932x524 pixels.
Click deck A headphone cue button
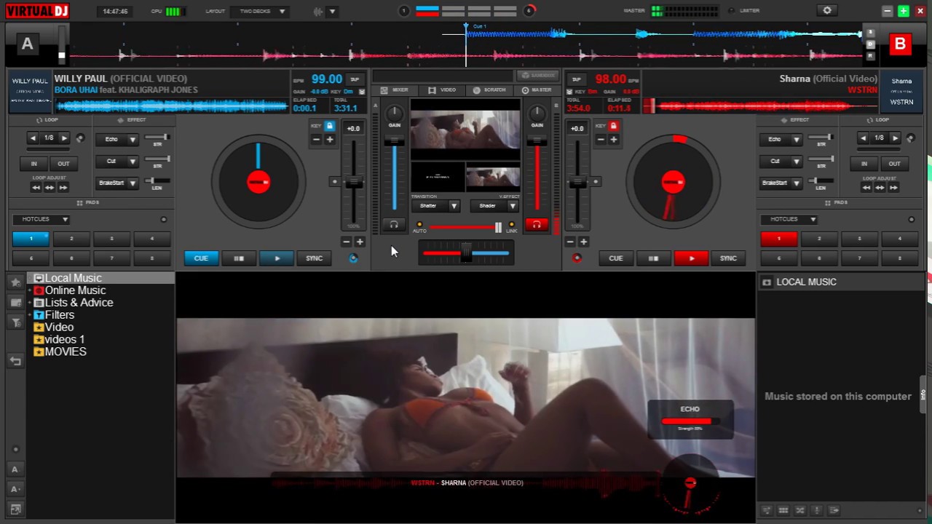pyautogui.click(x=394, y=225)
